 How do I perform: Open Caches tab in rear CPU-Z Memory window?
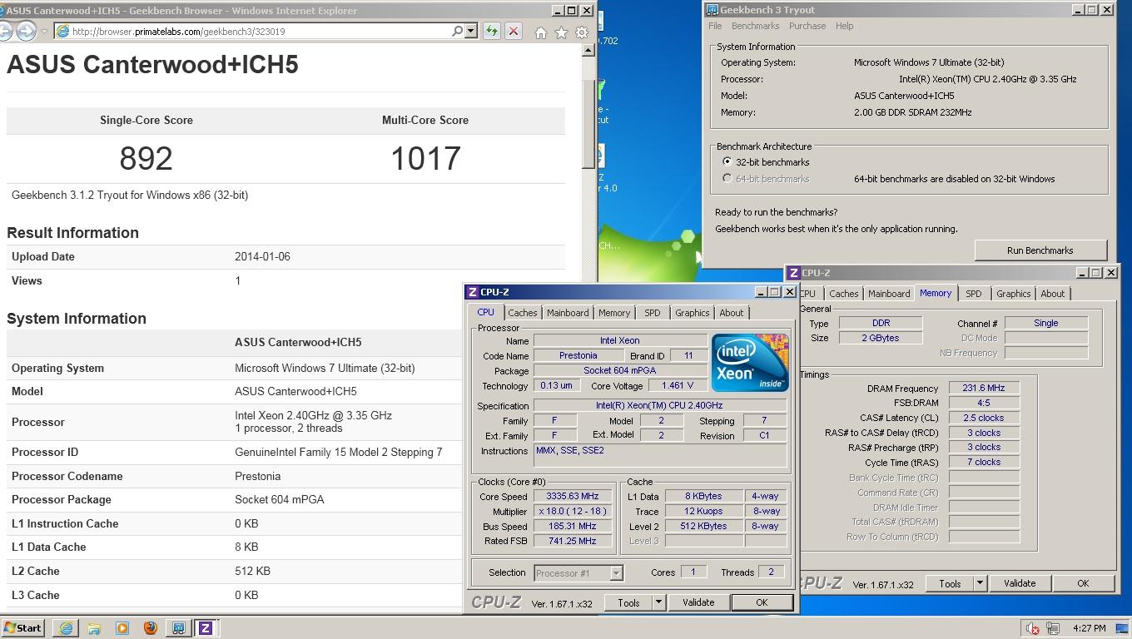pyautogui.click(x=843, y=294)
